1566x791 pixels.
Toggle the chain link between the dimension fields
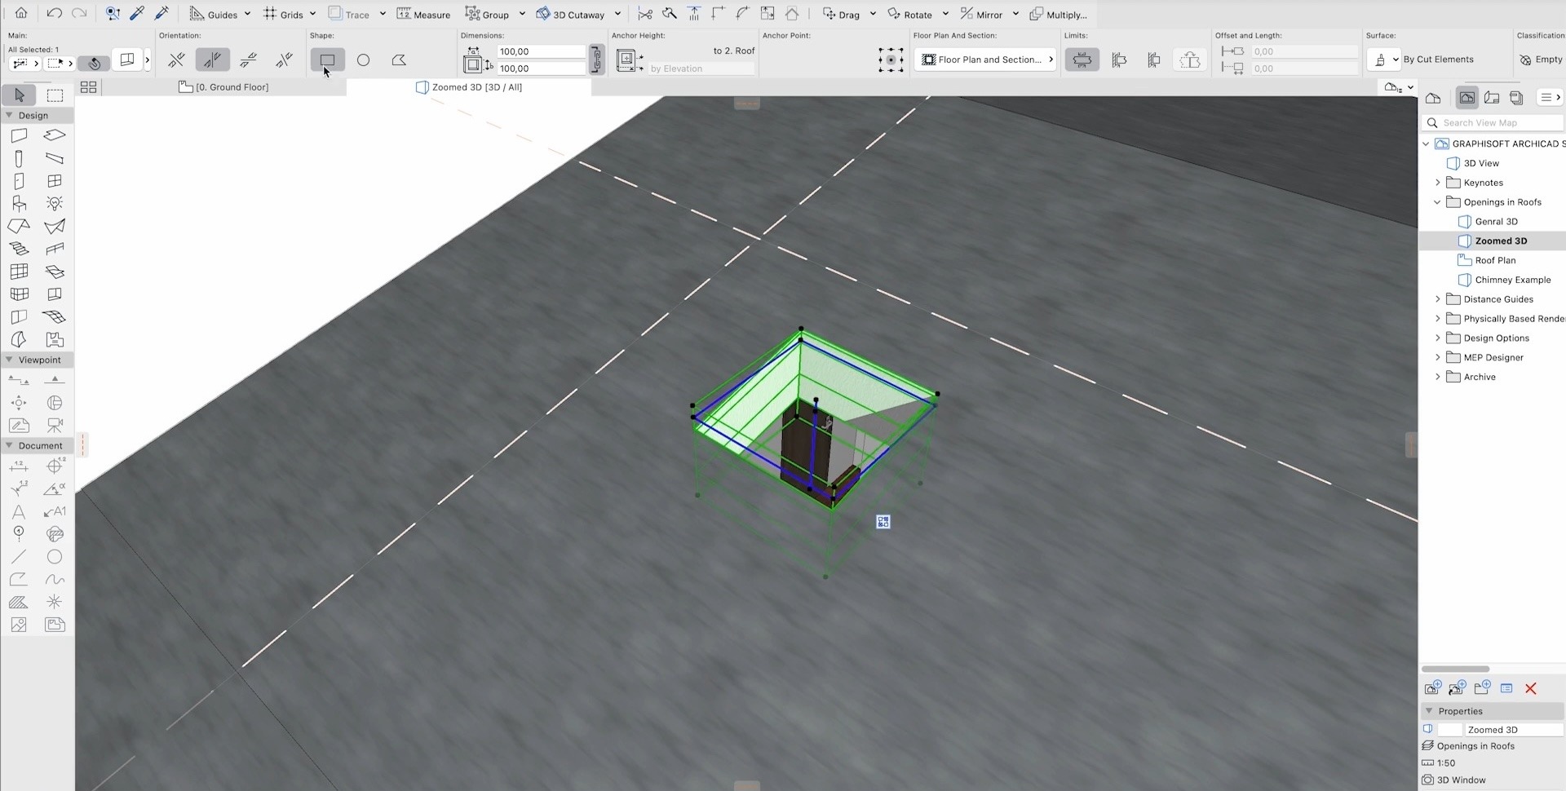pos(597,60)
